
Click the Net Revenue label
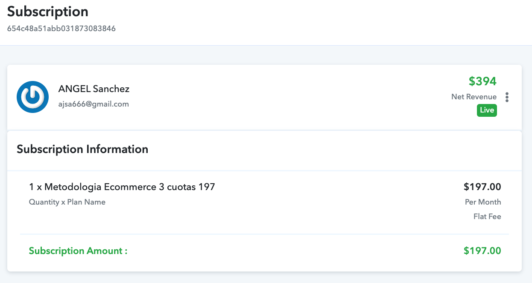tap(474, 97)
